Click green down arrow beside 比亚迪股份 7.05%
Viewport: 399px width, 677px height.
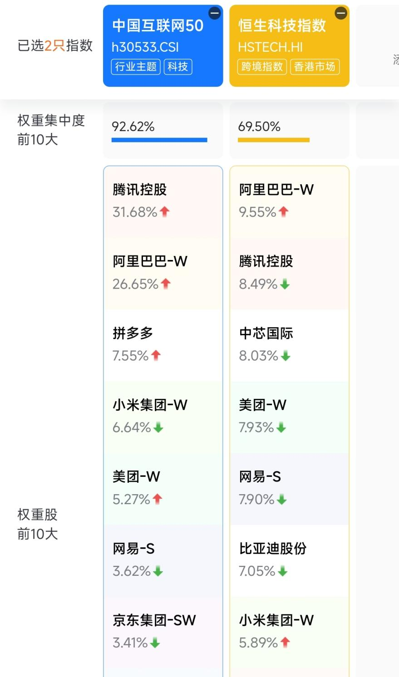click(283, 571)
